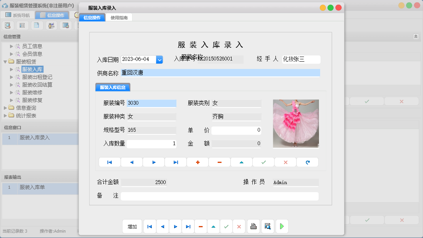Click the green run arrow icon
The width and height of the screenshot is (423, 238).
[282, 226]
